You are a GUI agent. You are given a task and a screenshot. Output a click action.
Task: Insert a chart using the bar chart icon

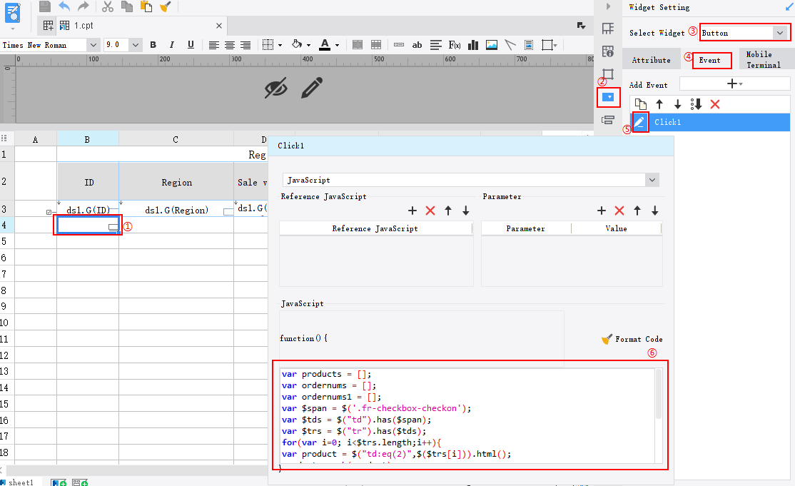[x=472, y=44]
